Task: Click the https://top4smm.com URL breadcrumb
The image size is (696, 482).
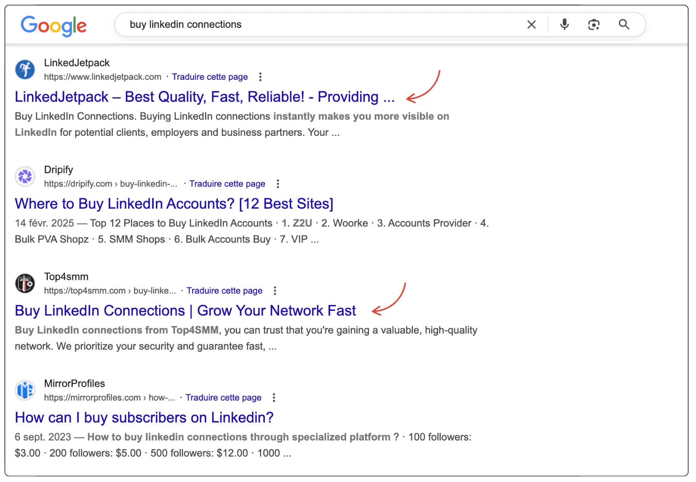Action: (x=110, y=290)
